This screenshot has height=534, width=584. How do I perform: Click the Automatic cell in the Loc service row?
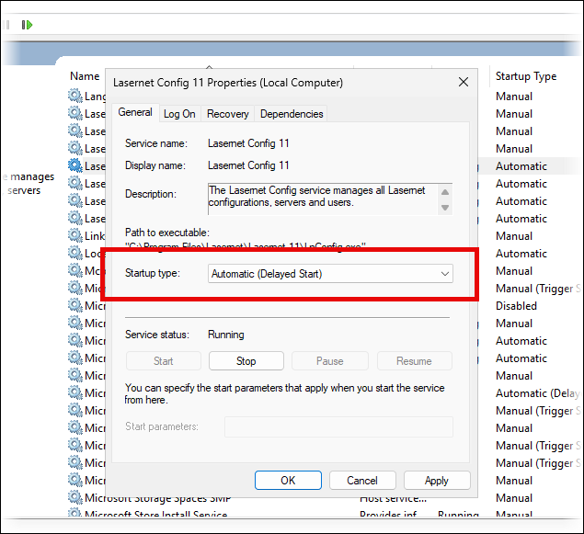521,254
